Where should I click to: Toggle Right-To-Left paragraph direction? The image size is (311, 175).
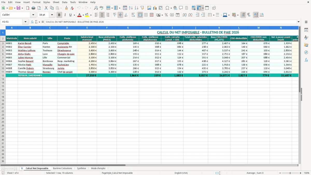[249, 15]
